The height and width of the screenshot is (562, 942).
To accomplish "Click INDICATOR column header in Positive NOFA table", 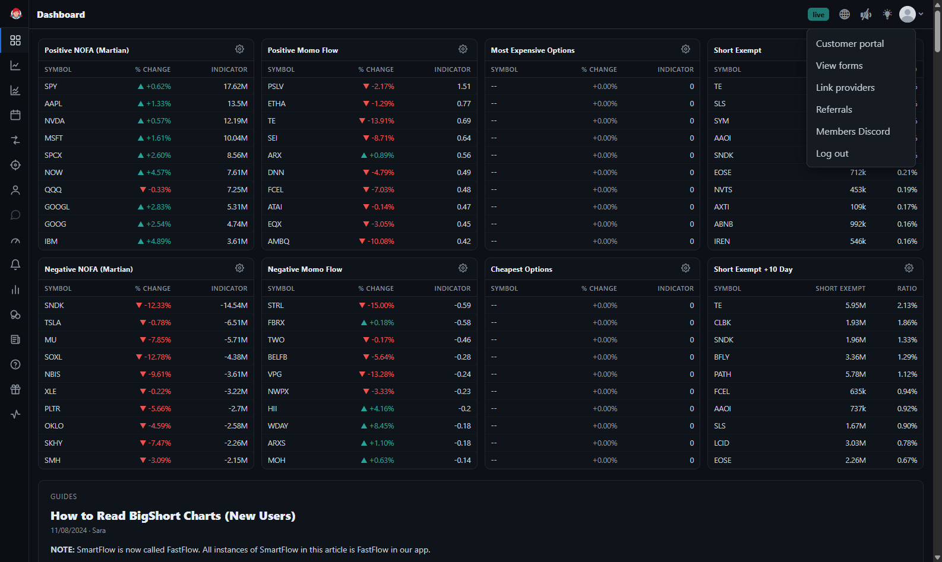I will 229,69.
